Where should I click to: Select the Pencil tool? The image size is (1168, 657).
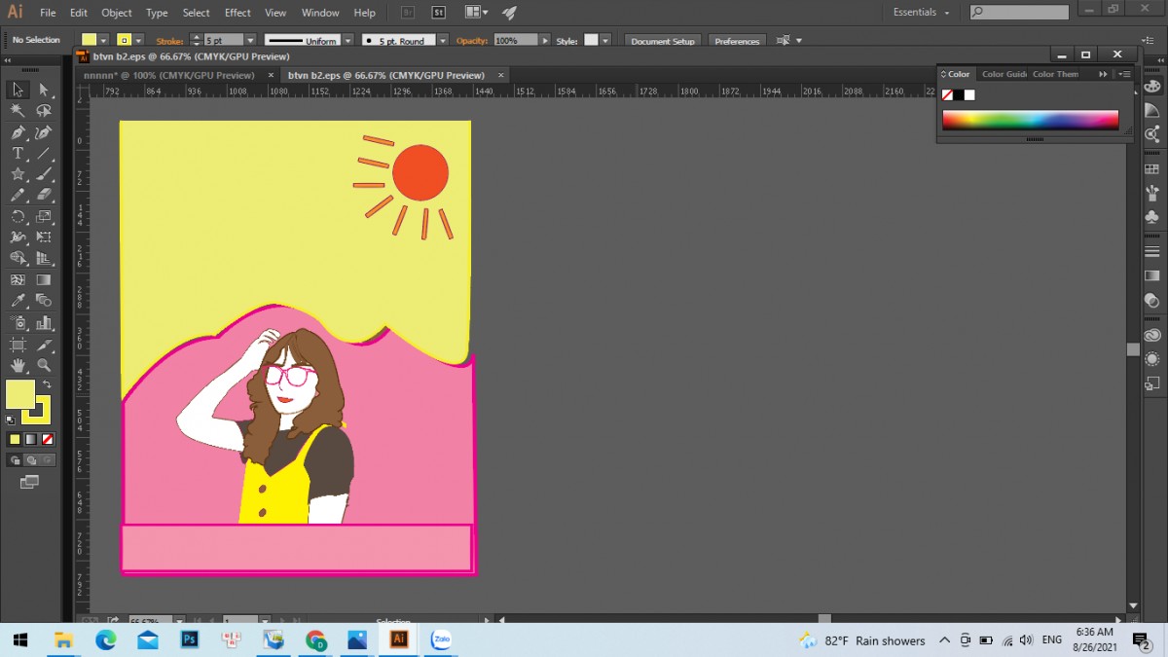point(18,196)
